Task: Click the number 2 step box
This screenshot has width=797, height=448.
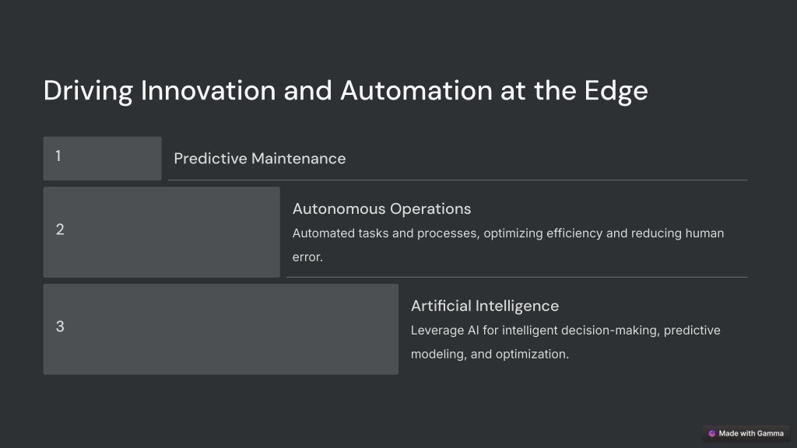Action: click(x=162, y=232)
